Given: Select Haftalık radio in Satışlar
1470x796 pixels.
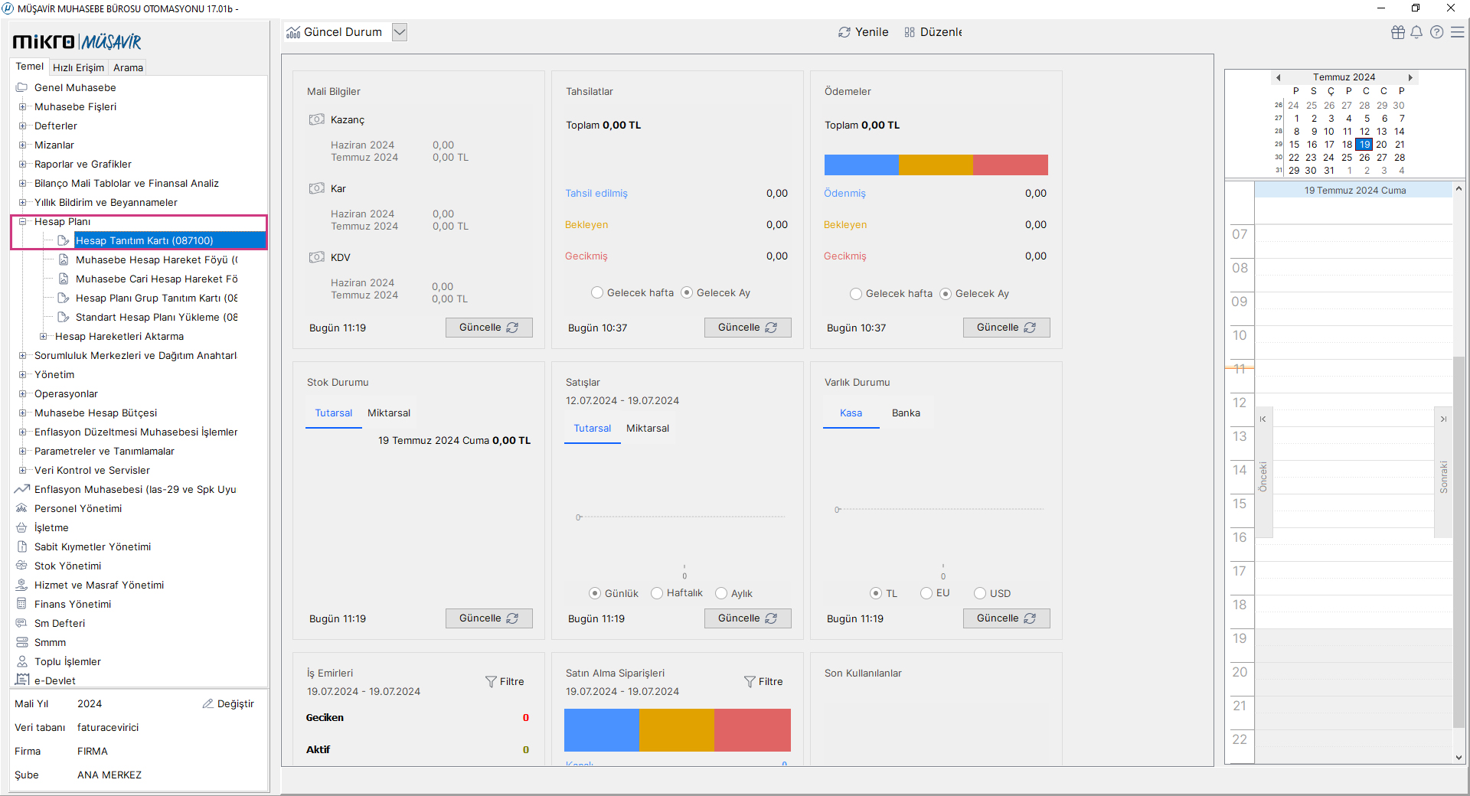Looking at the screenshot, I should (657, 593).
